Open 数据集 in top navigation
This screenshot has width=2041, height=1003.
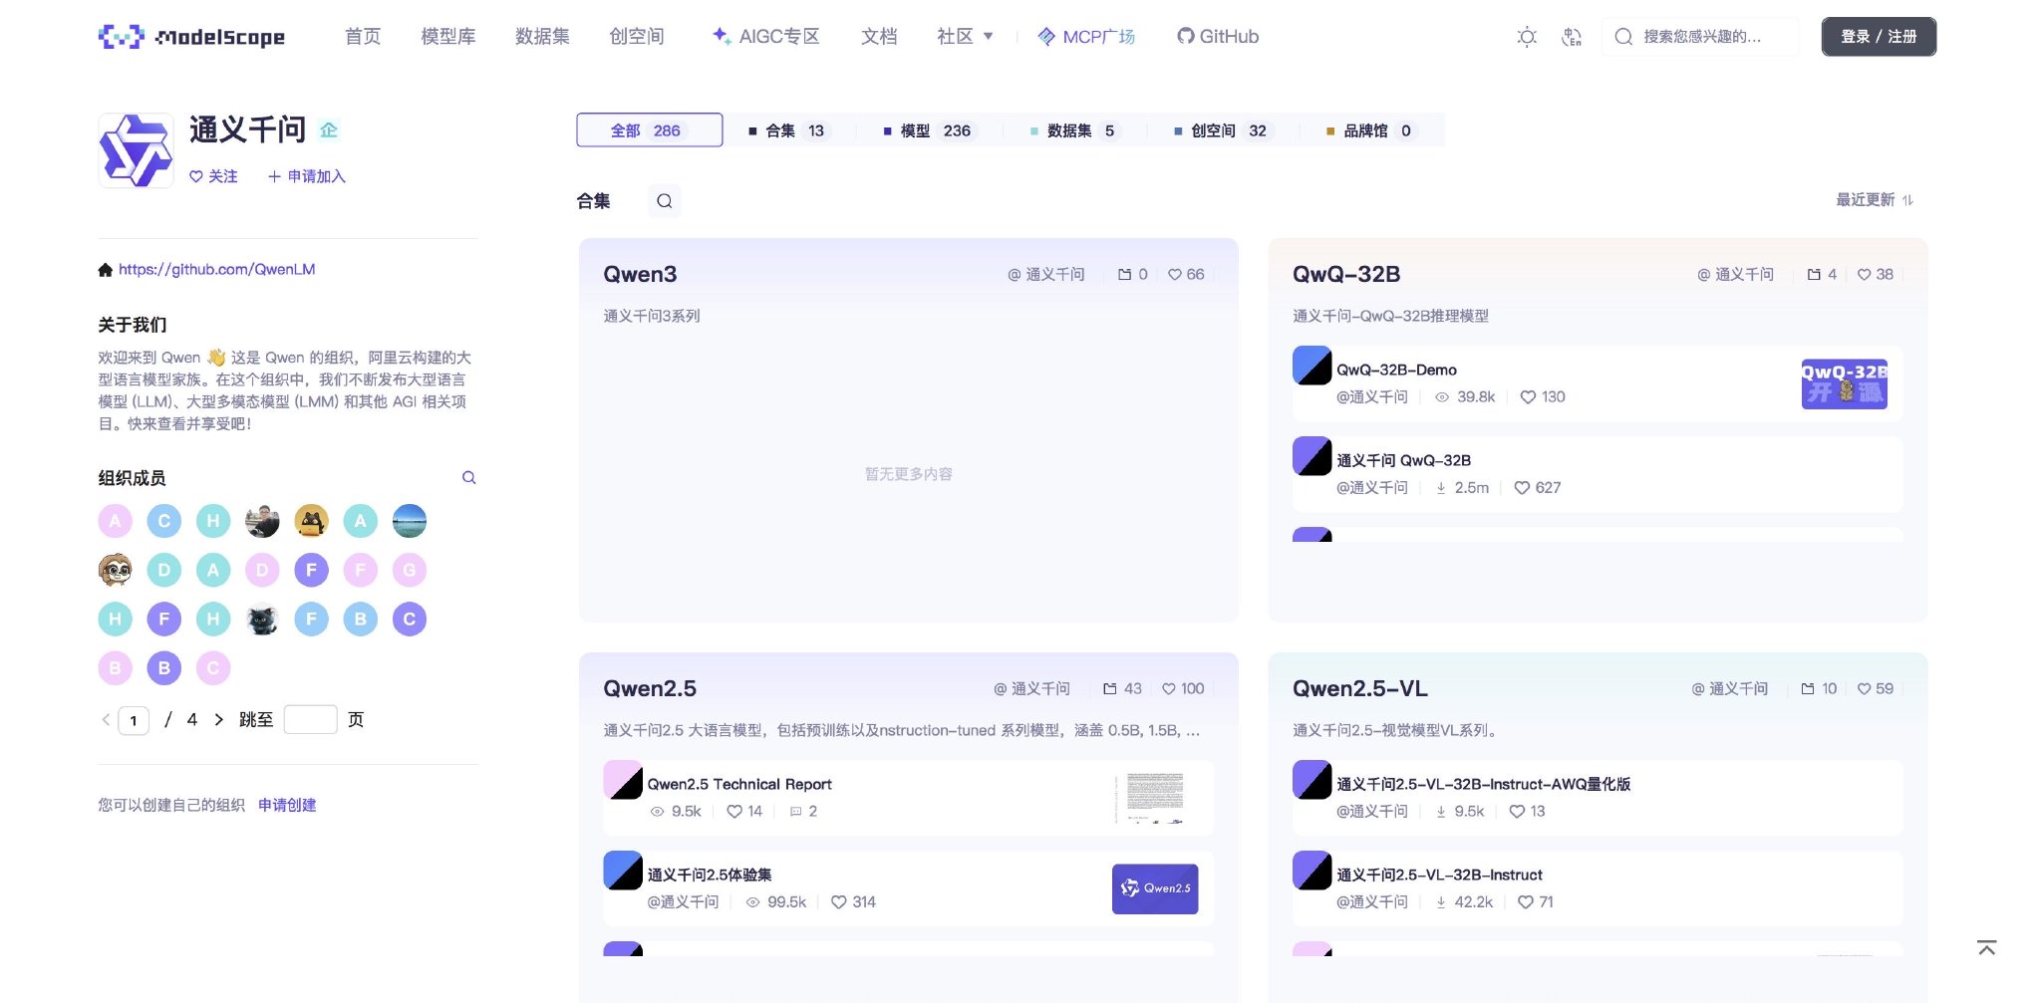[x=542, y=37]
